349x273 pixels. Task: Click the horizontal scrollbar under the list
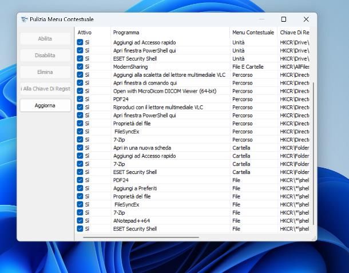[141, 238]
